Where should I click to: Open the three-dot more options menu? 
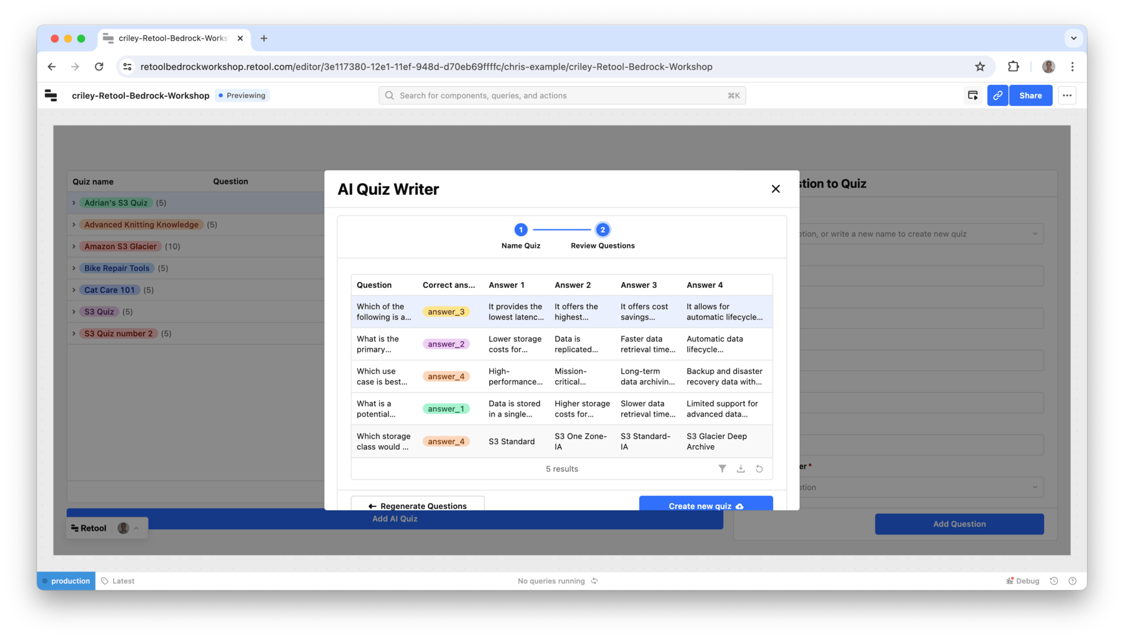click(x=1067, y=96)
